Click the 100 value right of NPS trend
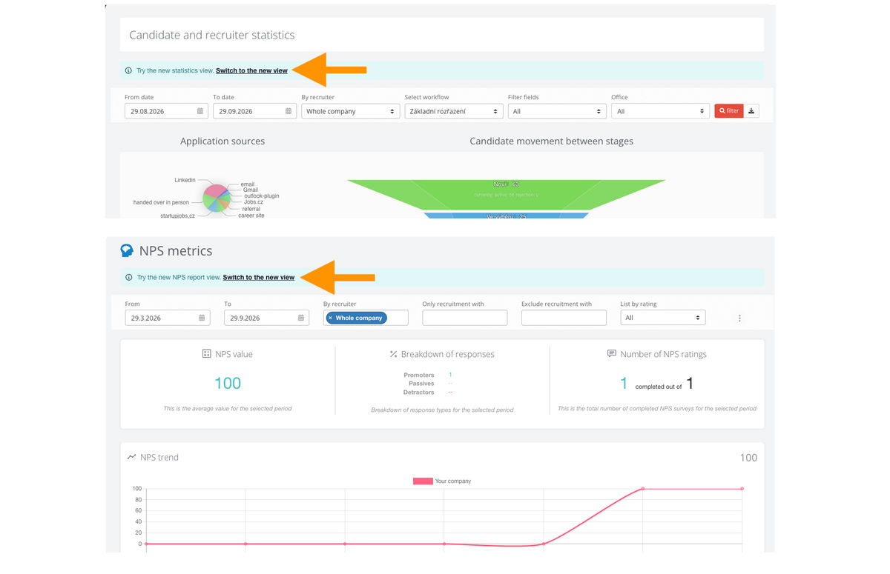The image size is (890, 574). [x=748, y=458]
